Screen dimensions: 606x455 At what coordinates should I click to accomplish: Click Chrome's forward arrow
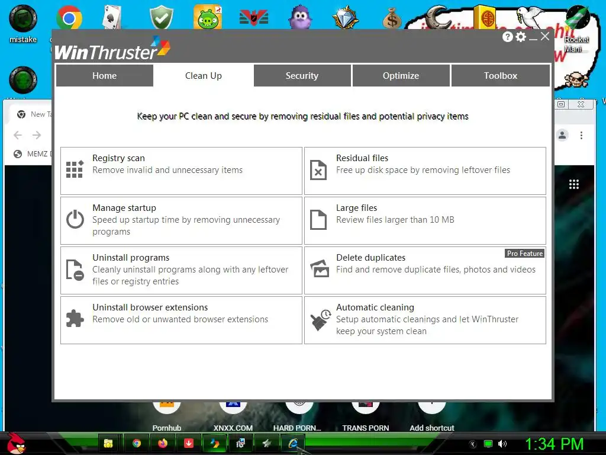[x=37, y=135]
